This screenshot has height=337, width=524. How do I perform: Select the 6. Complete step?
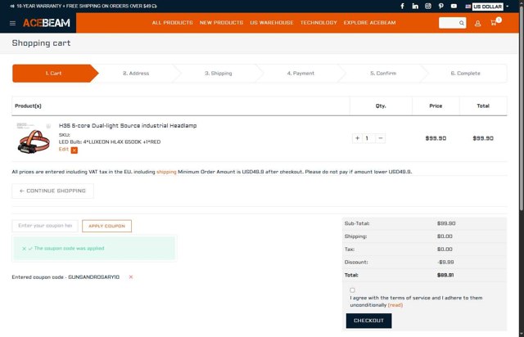point(465,73)
